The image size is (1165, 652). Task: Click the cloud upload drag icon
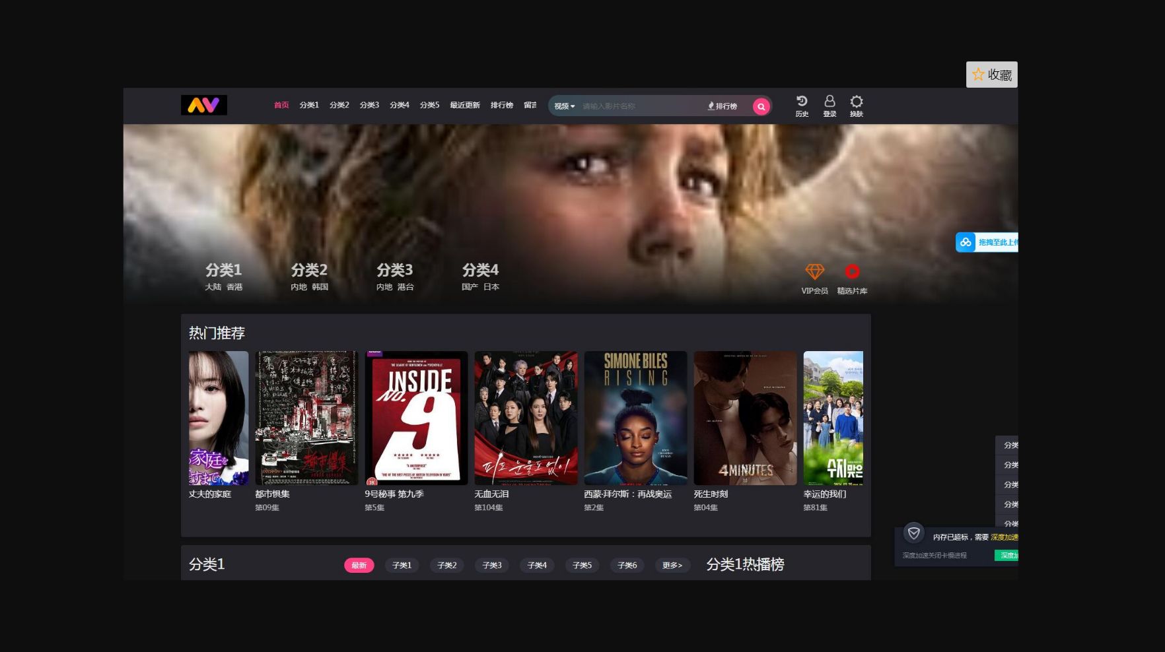[966, 242]
